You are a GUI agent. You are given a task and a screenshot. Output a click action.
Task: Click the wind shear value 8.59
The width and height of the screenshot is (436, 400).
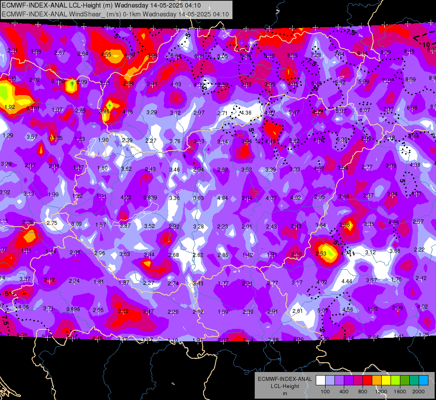tap(411, 80)
